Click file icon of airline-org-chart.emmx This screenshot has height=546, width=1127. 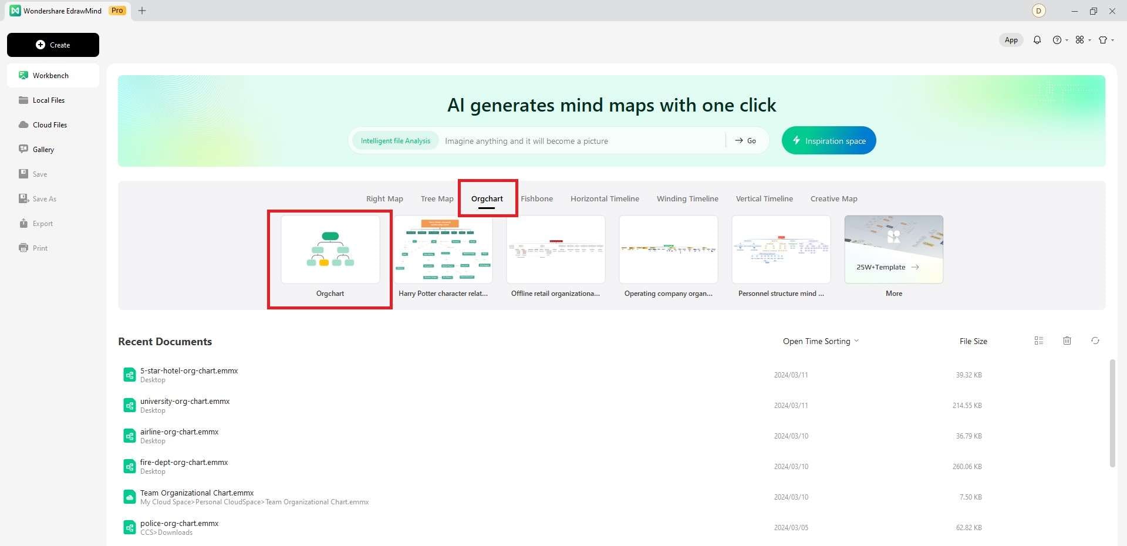(x=130, y=436)
